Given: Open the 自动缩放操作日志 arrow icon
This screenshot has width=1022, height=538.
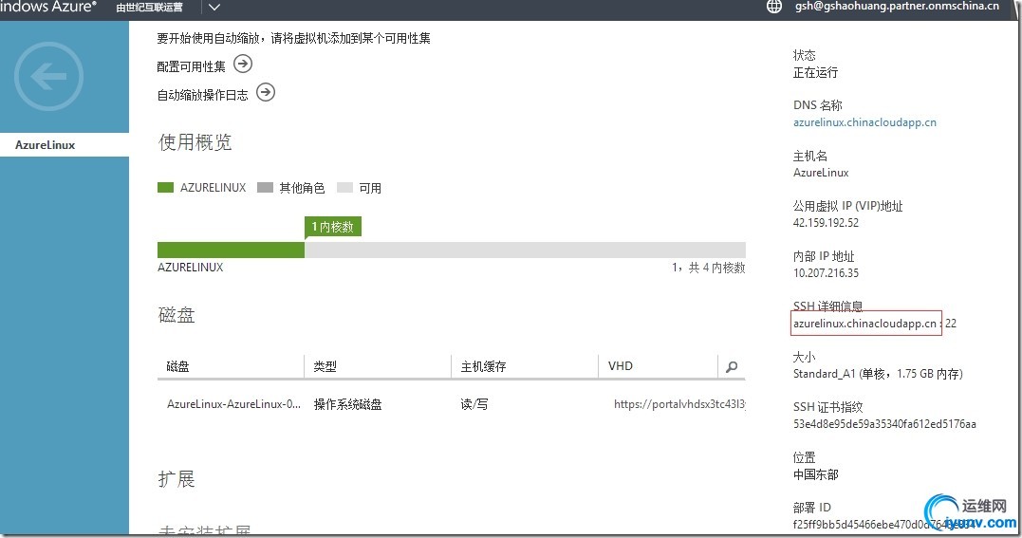Looking at the screenshot, I should (266, 93).
